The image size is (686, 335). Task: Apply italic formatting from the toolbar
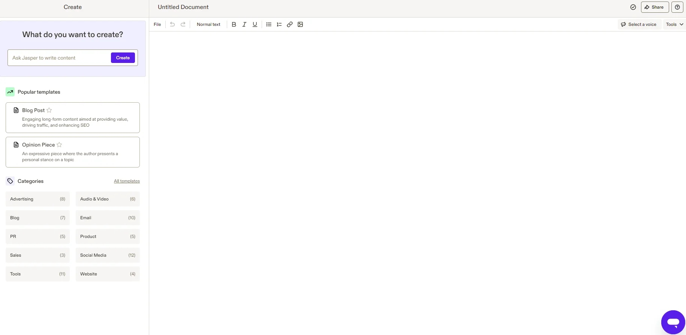point(244,24)
